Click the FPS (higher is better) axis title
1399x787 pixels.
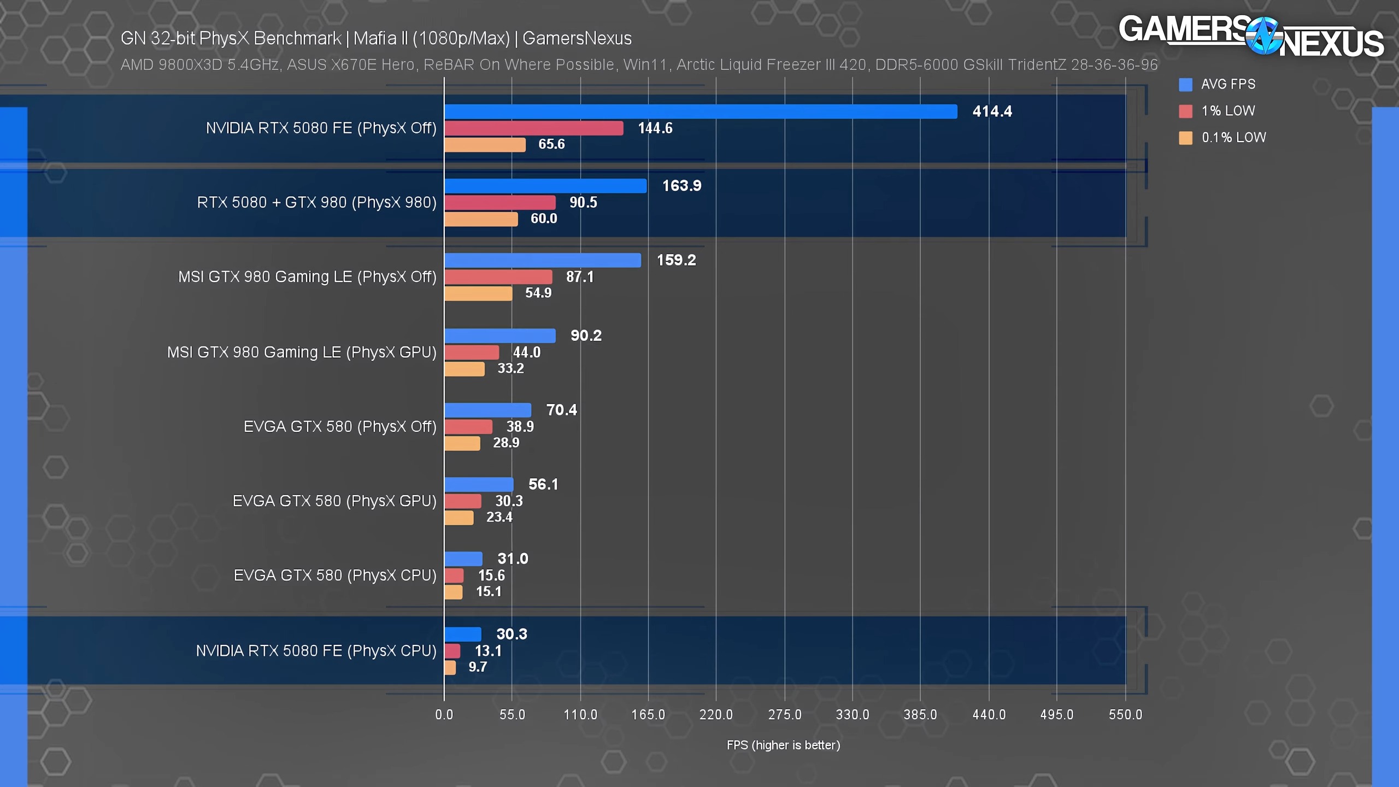(x=783, y=745)
